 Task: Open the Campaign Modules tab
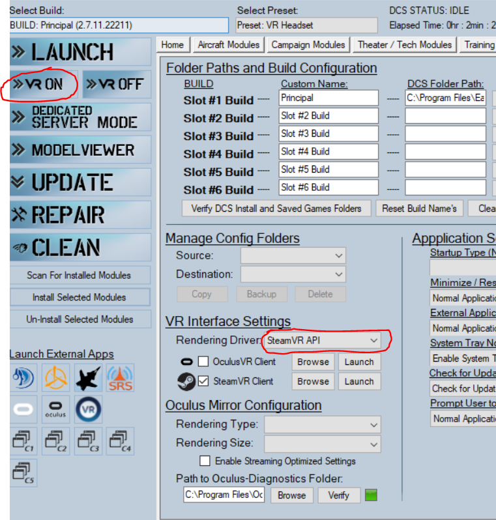pyautogui.click(x=308, y=45)
